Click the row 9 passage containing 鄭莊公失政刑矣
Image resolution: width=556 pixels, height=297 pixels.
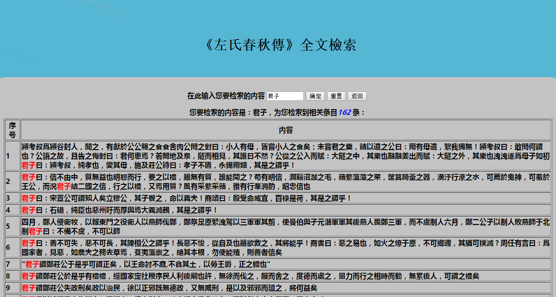pyautogui.click(x=169, y=288)
